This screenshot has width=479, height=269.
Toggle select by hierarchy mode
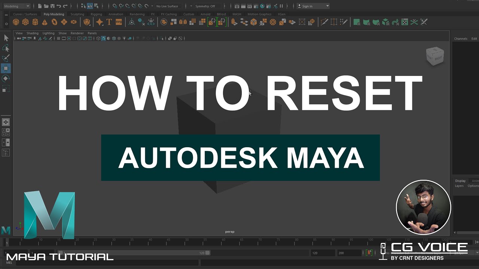83,6
